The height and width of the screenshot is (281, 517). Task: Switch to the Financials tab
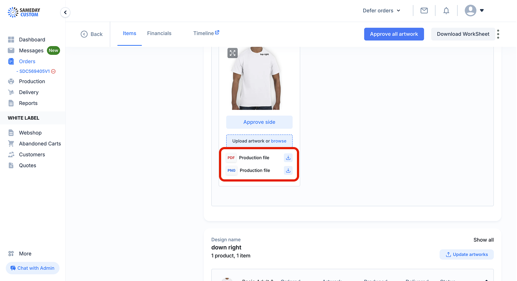[x=159, y=33]
